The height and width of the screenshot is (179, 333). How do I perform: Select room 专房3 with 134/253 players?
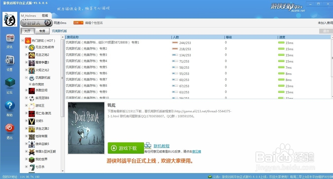[x=198, y=55]
